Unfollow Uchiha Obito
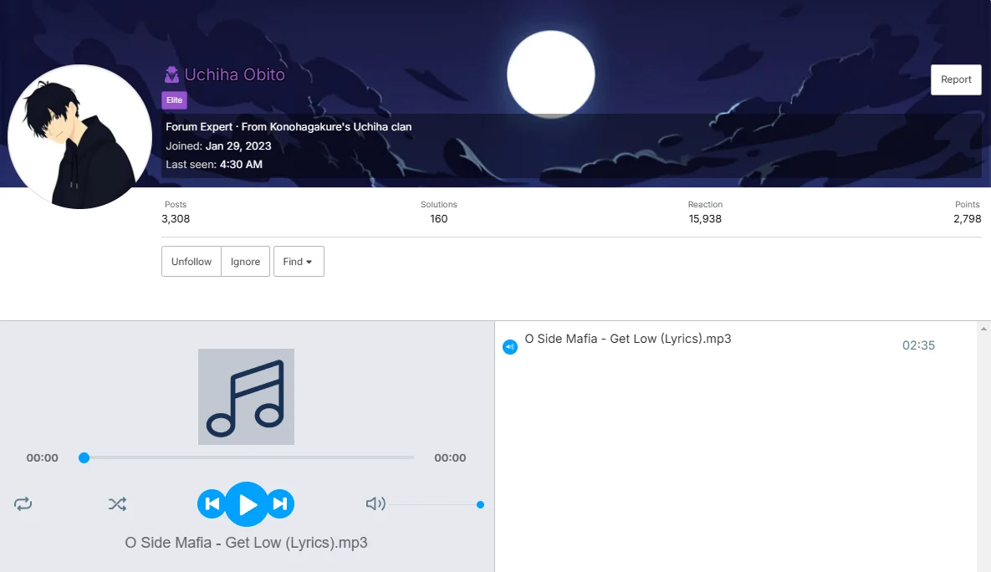This screenshot has width=991, height=572. click(x=192, y=261)
